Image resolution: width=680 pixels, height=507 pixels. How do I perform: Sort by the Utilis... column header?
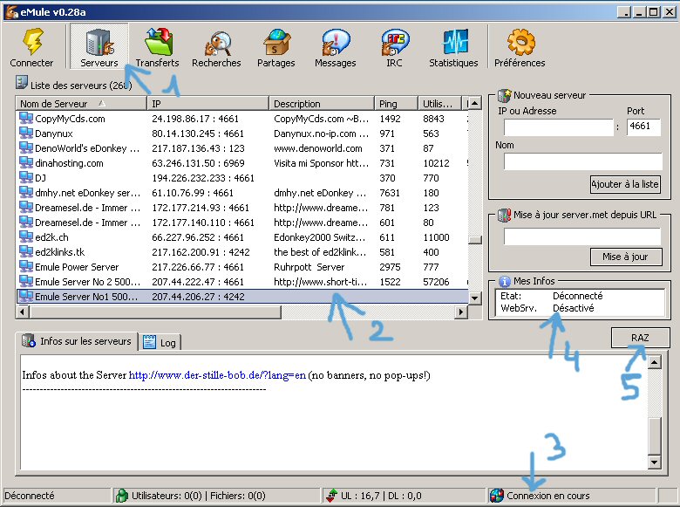click(x=440, y=104)
